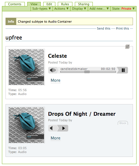139x166 pixels.
Task: Click the Time: 05:56 label
Action: coord(17,90)
